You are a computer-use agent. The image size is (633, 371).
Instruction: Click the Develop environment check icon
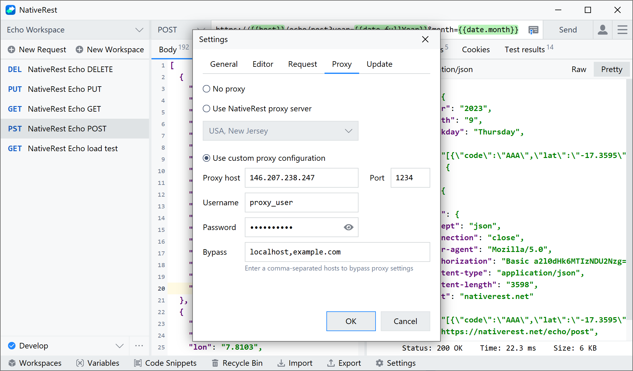[x=12, y=346]
